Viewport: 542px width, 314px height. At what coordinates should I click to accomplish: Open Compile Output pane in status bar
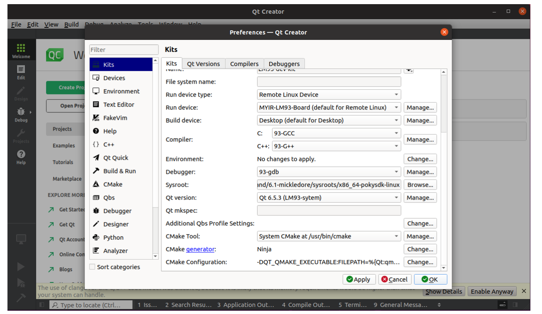[306, 305]
